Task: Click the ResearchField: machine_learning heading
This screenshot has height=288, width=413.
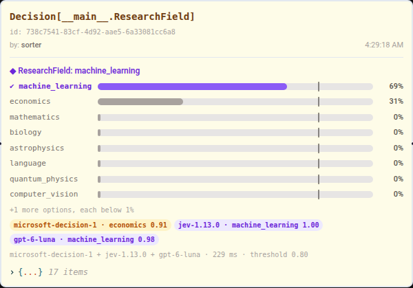Action: point(79,71)
